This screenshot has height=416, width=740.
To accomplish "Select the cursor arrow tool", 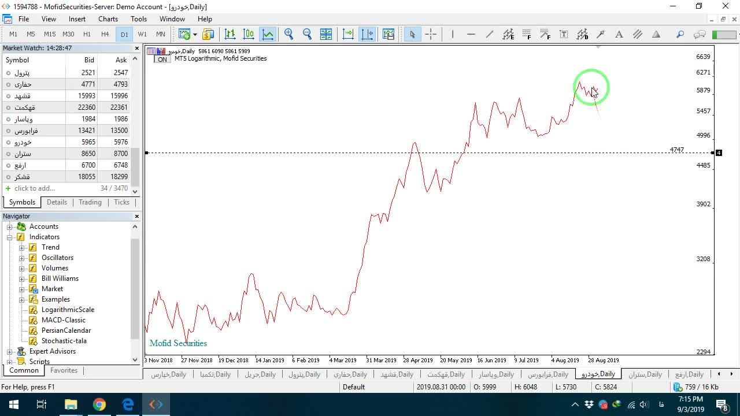I will point(412,34).
